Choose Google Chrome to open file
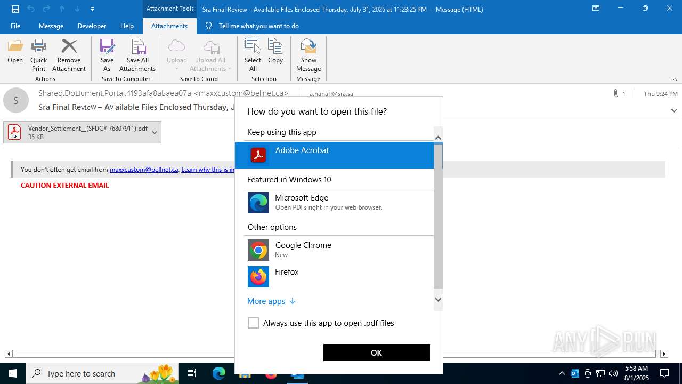Viewport: 682px width, 384px height. (335, 250)
